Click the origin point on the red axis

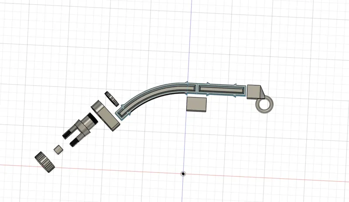183,174
